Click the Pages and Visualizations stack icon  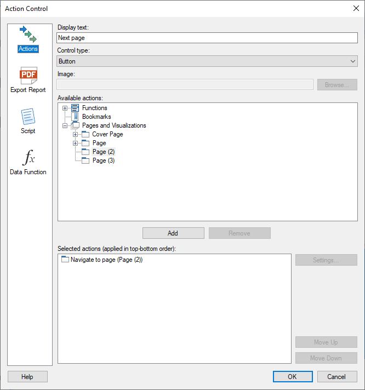[76, 125]
